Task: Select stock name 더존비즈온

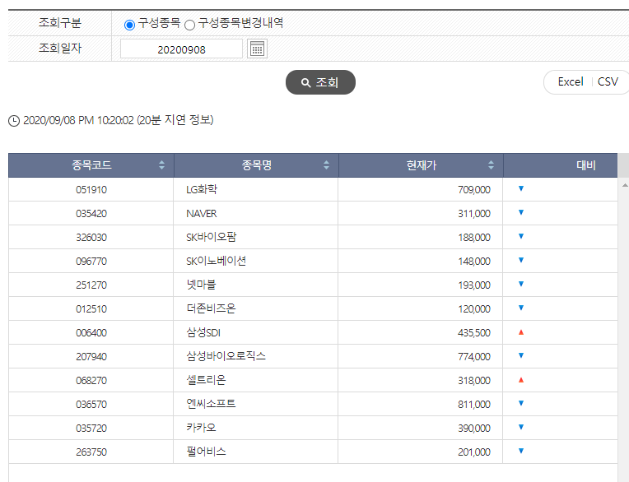Action: click(x=211, y=308)
